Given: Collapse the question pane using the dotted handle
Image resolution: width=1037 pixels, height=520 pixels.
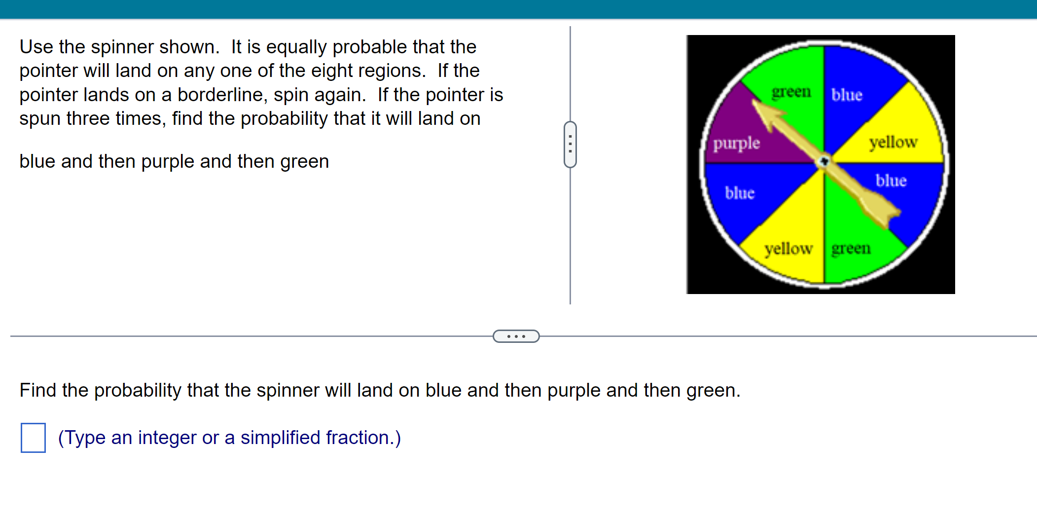Looking at the screenshot, I should 571,143.
